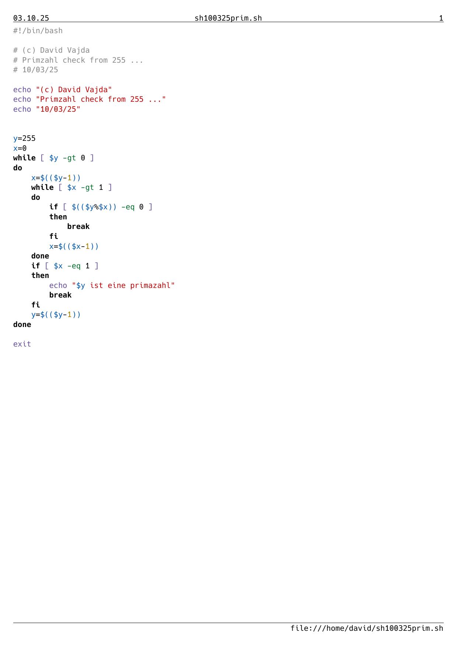Click the echo "(c) David Vajda" line
The image size is (457, 647).
coord(62,90)
